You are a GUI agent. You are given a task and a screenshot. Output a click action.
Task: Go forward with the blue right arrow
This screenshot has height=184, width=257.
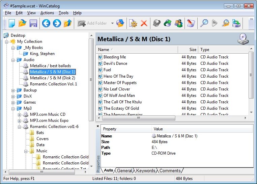pos(57,23)
